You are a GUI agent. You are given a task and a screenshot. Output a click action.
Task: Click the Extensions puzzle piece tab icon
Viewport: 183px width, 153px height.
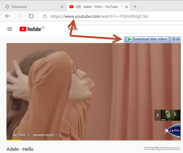7,7
